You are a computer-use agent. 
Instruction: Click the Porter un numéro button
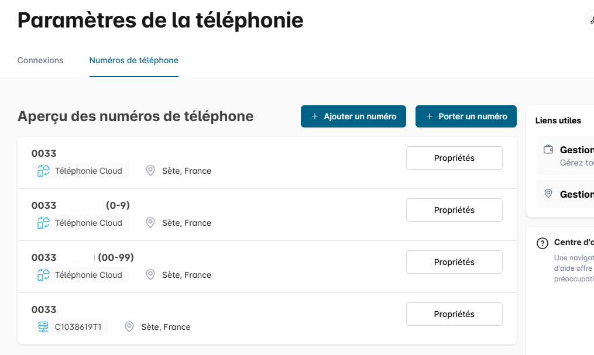point(466,116)
